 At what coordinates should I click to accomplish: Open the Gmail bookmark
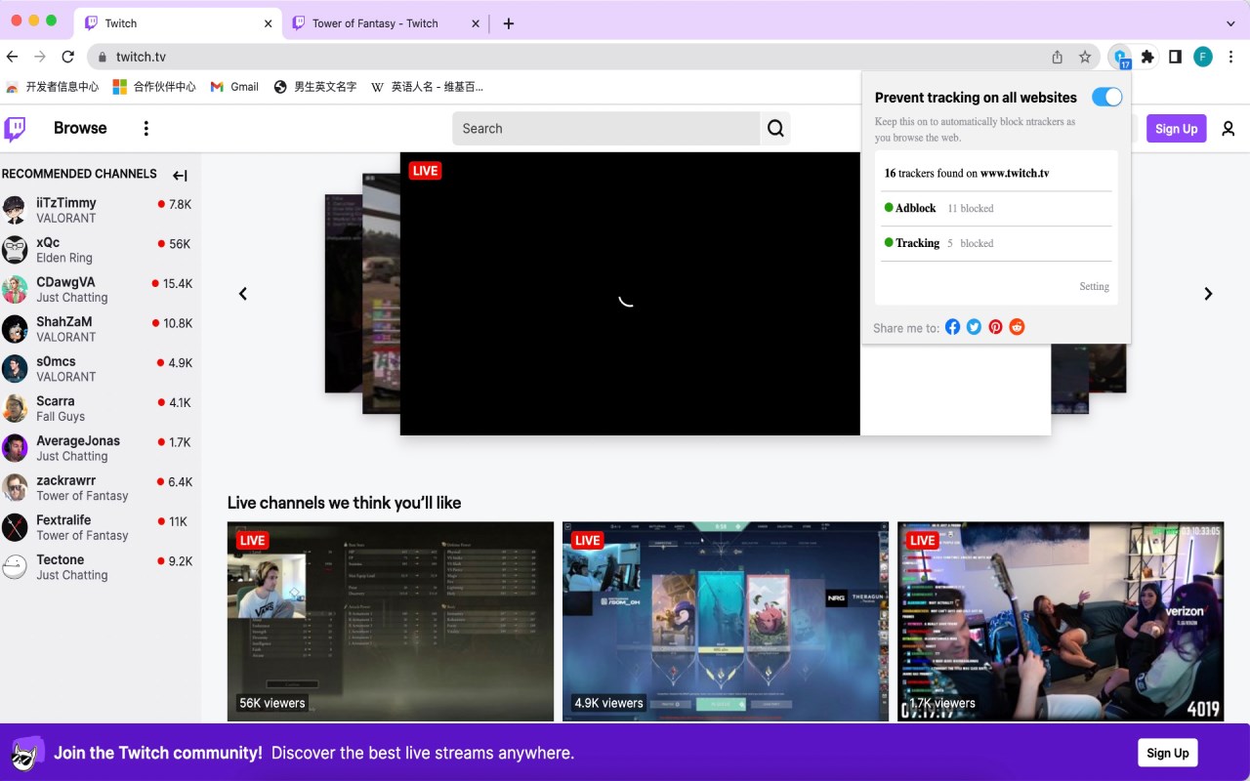tap(234, 87)
